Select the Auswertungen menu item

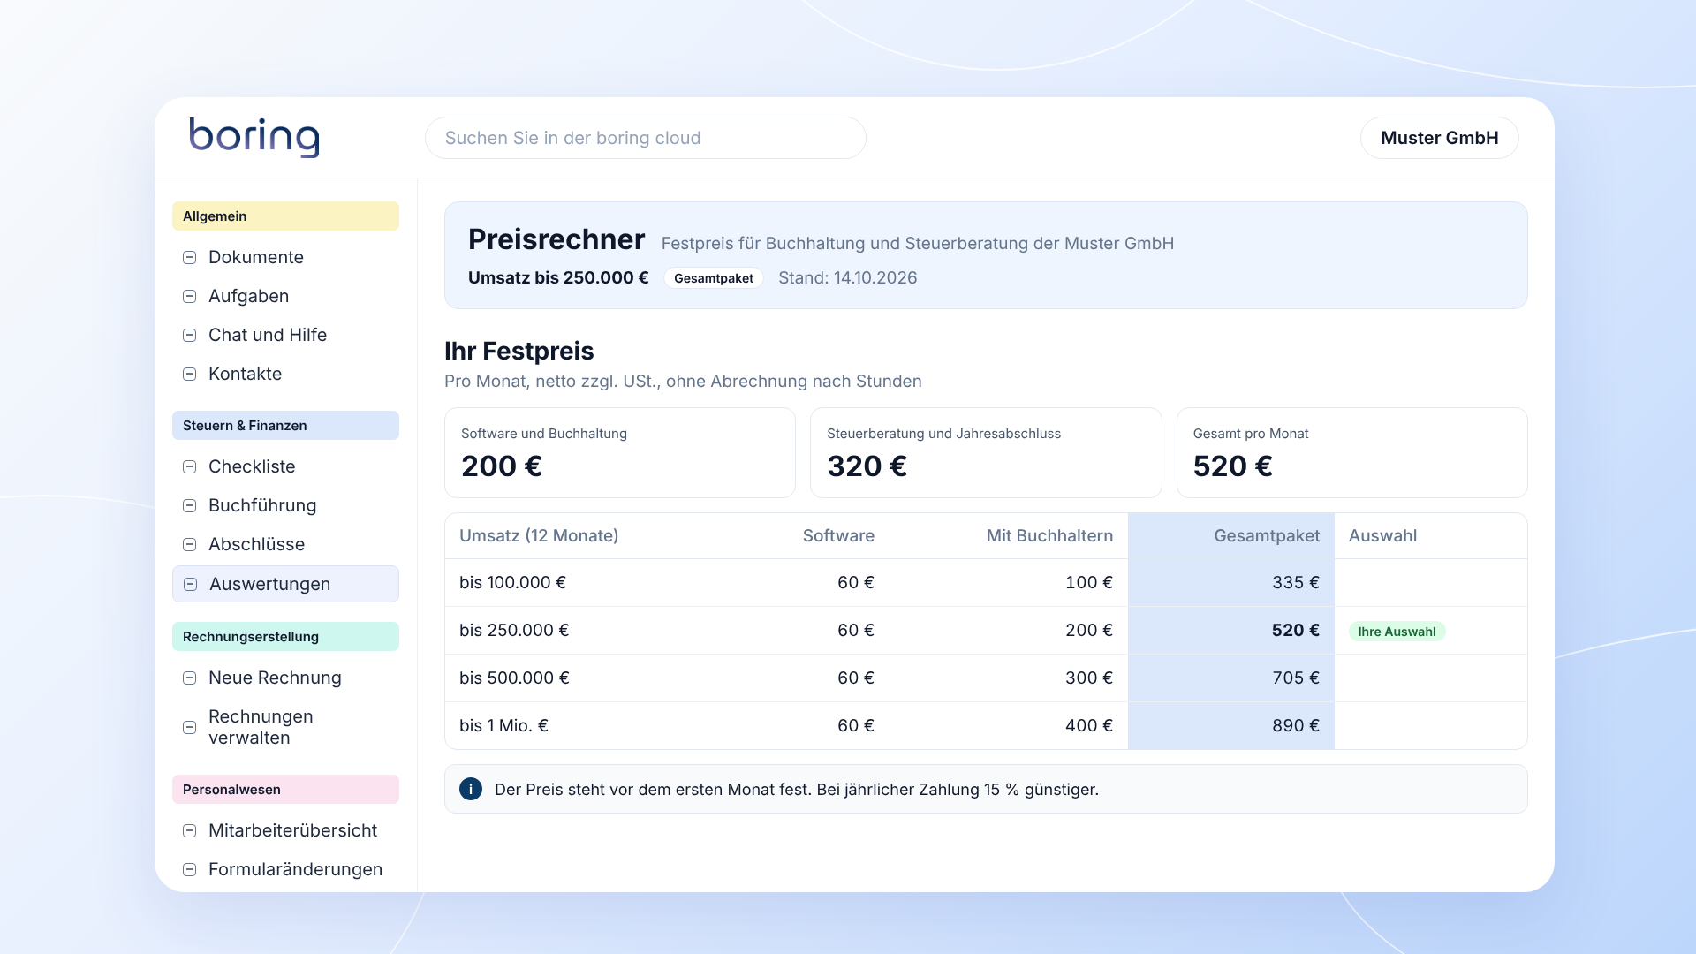[285, 584]
